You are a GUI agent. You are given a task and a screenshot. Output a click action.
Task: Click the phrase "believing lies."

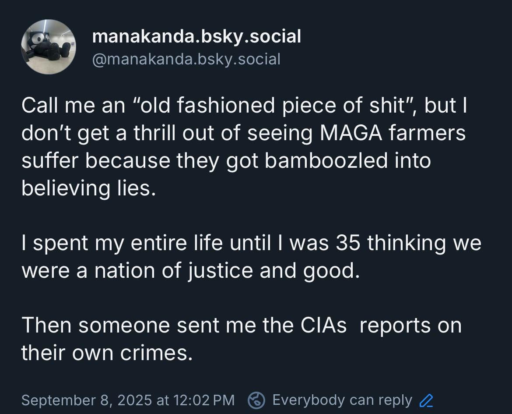(x=88, y=189)
